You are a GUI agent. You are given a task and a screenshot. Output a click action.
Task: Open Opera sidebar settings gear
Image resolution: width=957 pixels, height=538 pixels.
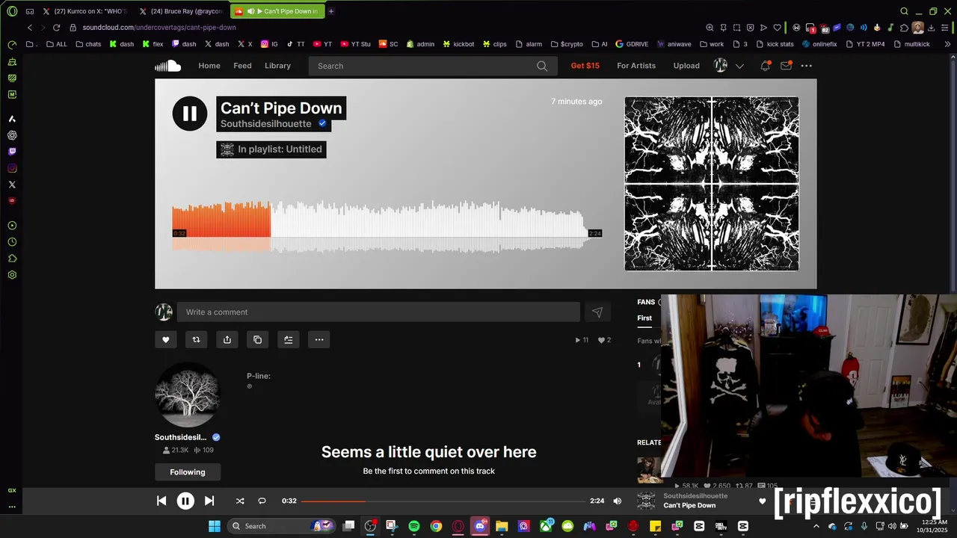pyautogui.click(x=12, y=275)
